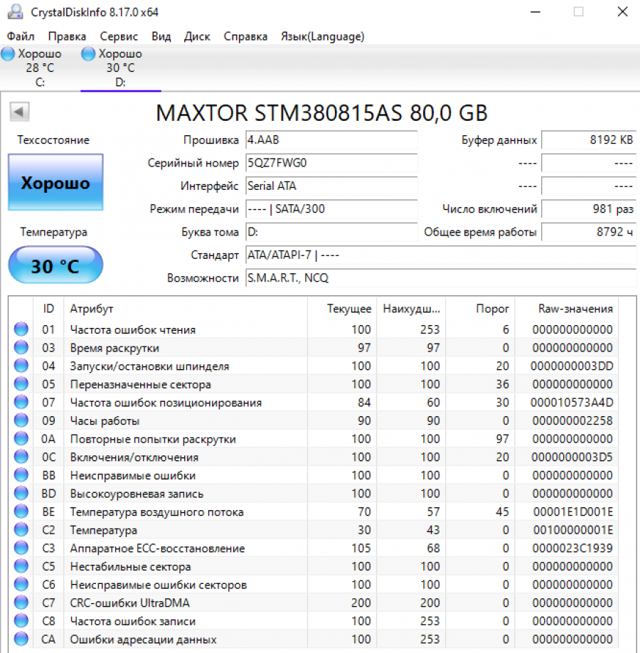This screenshot has width=640, height=653.
Task: Click the health indicator circle above drive D:
Action: click(x=88, y=53)
